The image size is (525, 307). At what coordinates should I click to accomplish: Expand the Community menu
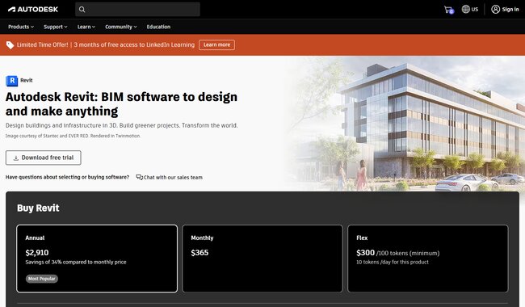(121, 27)
